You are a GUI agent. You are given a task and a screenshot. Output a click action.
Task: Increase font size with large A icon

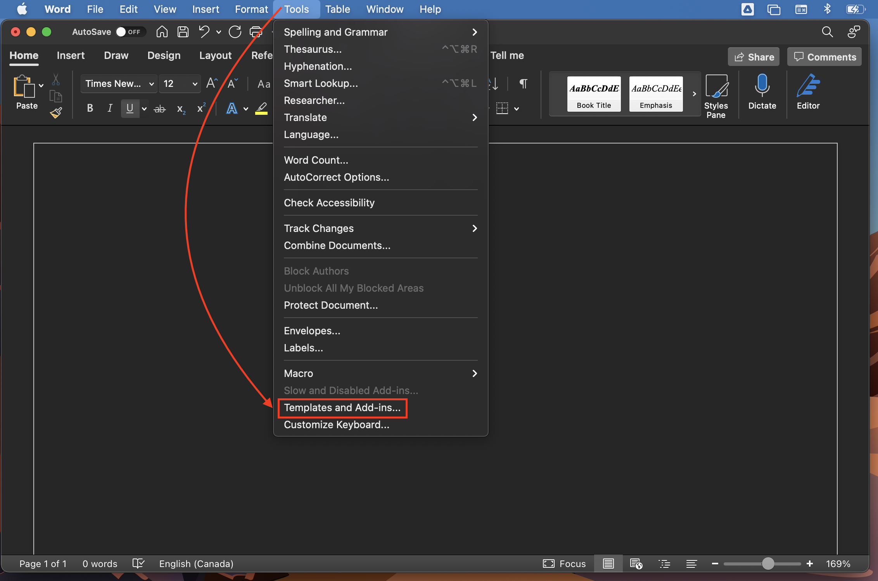point(212,83)
